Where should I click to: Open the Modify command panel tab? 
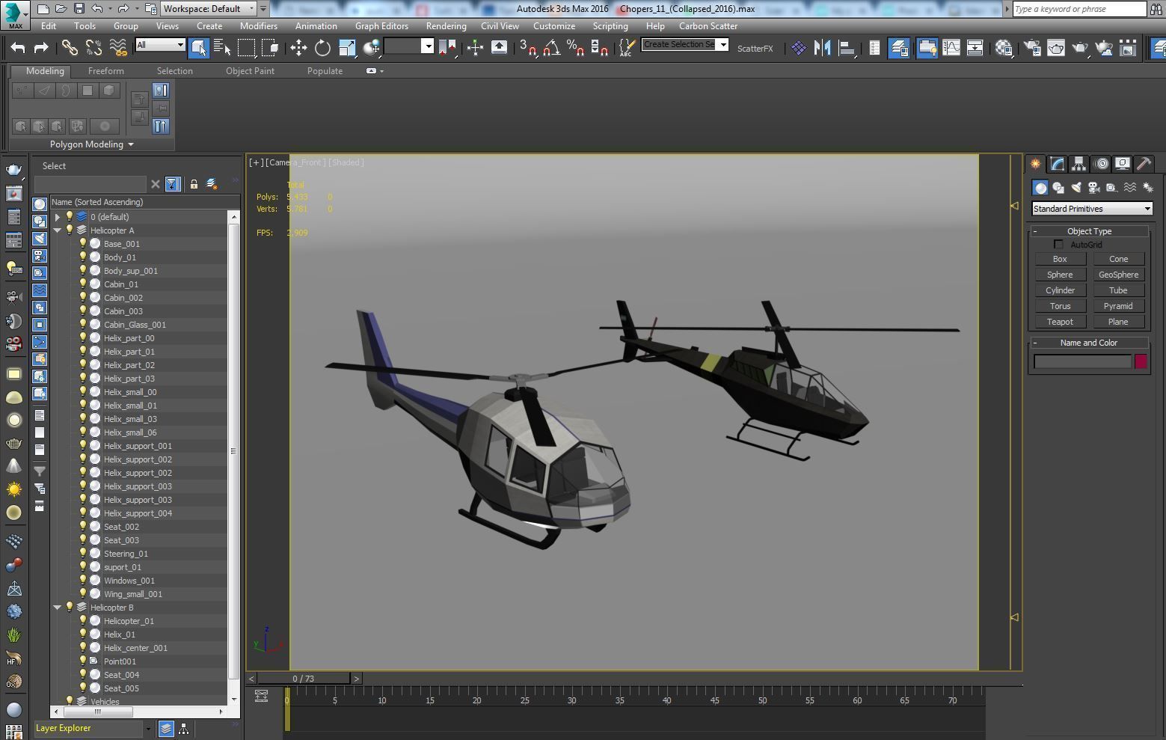point(1057,164)
